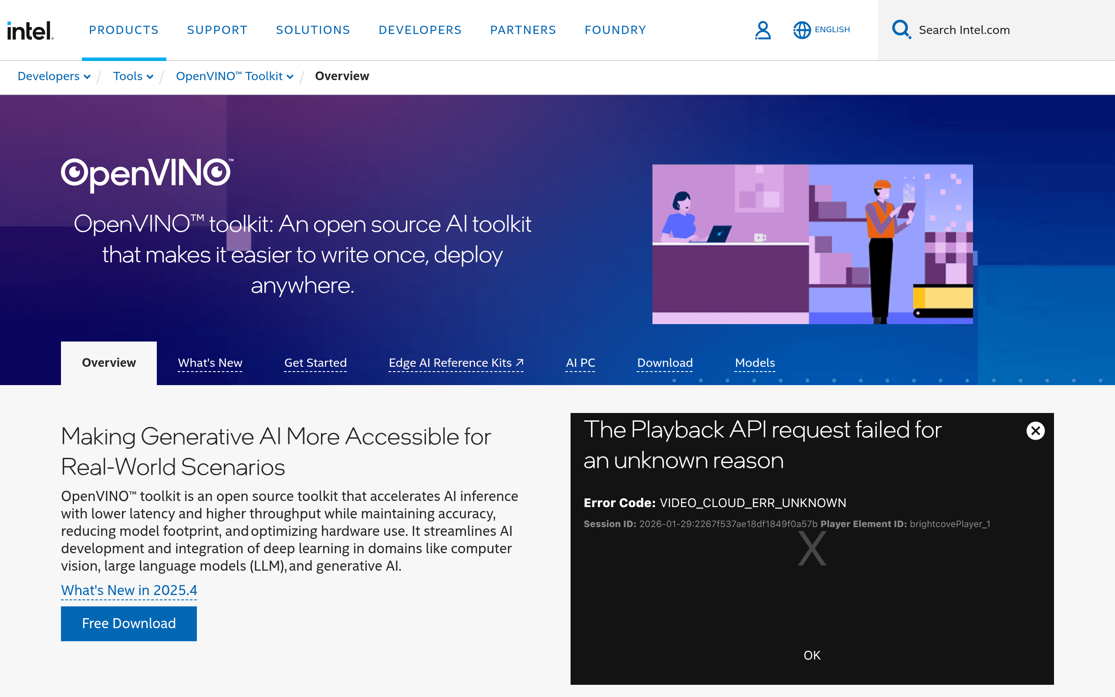Open the PARTNERS menu
The height and width of the screenshot is (697, 1115).
click(523, 30)
